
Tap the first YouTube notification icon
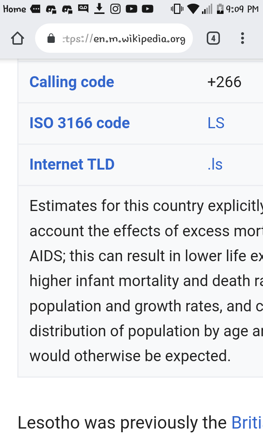(131, 9)
